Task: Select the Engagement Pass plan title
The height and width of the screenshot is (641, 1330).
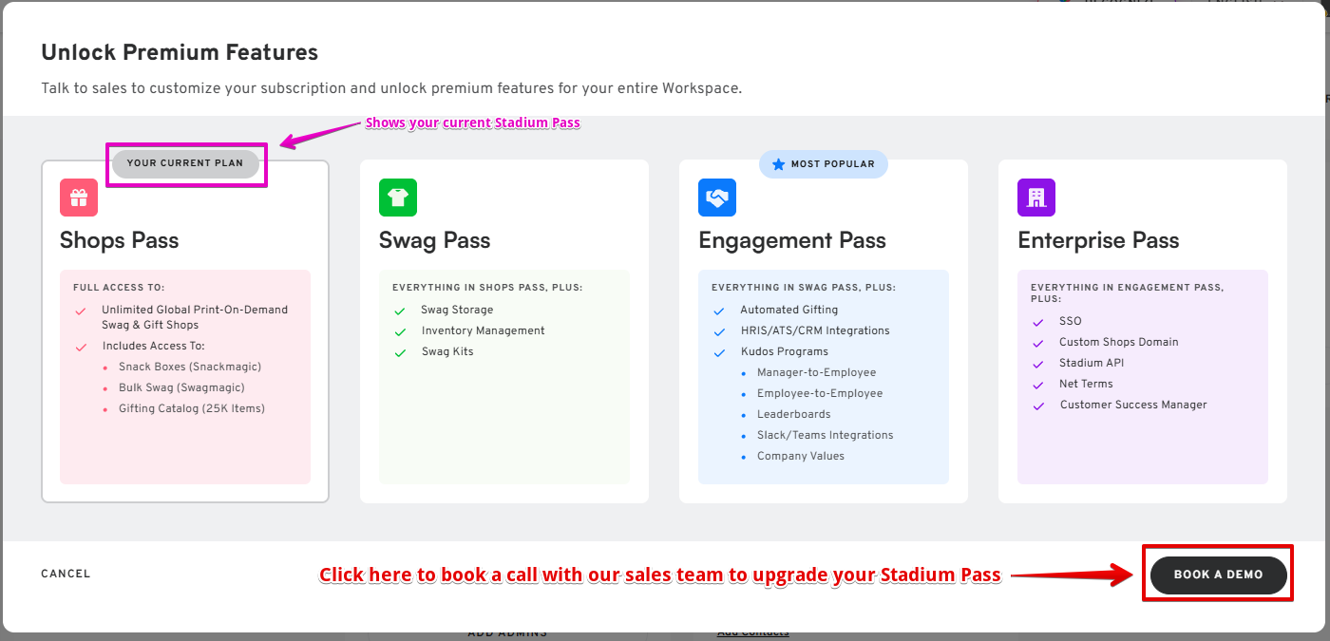Action: pos(792,240)
